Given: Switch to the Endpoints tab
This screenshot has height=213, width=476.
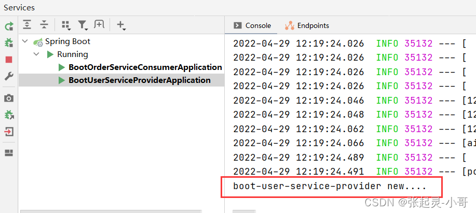Looking at the screenshot, I should [307, 25].
